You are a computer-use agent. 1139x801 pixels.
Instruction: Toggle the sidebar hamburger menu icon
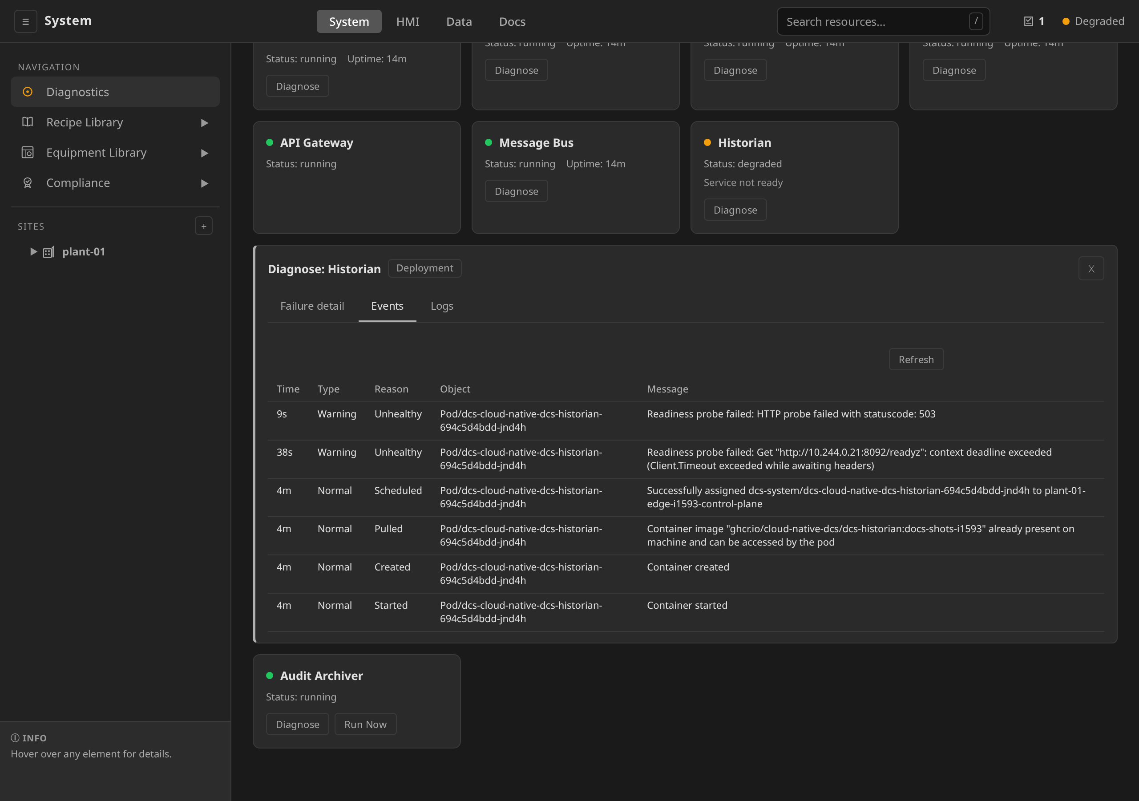25,21
